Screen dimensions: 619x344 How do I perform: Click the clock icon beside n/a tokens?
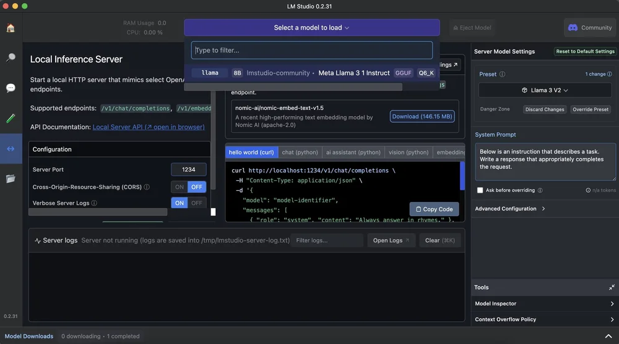pos(588,190)
